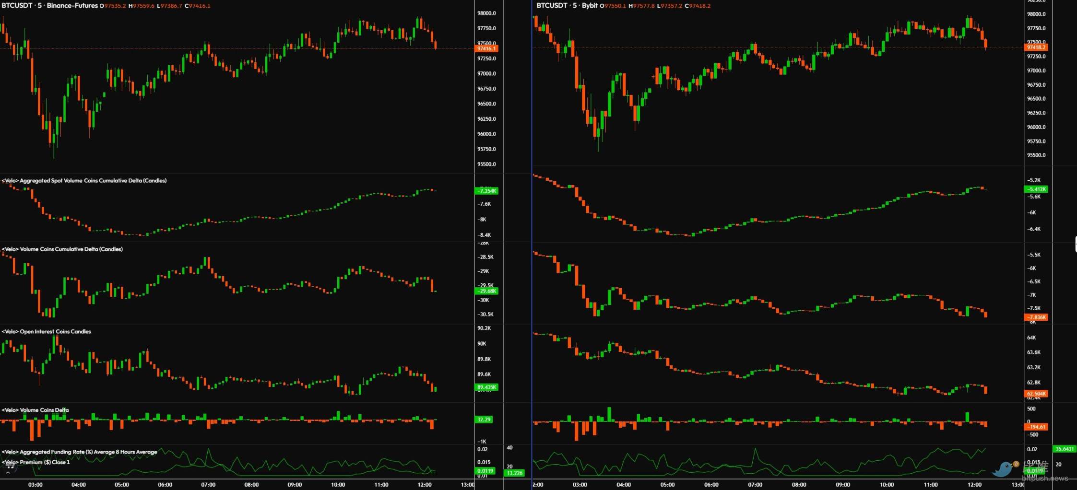Select the Open Interest Coins Candles legend
This screenshot has height=490, width=1077.
[47, 332]
